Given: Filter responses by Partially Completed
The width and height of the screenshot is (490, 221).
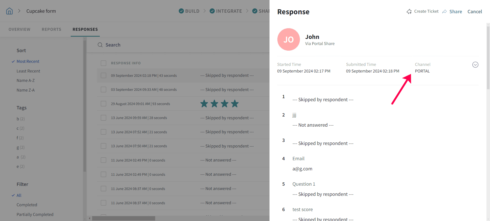Looking at the screenshot, I should (35, 214).
